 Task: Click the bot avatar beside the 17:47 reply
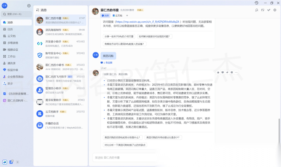point(95,73)
